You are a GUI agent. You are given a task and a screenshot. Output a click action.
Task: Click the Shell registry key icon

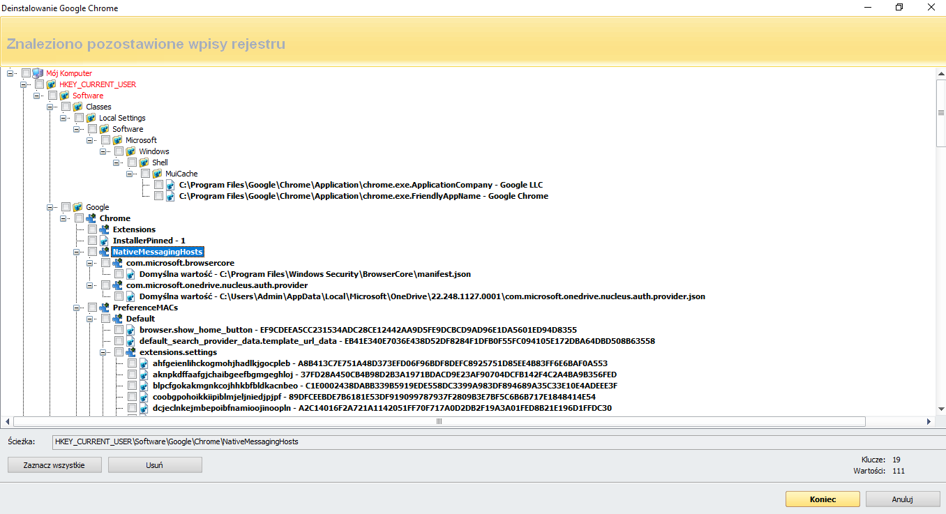coord(144,162)
